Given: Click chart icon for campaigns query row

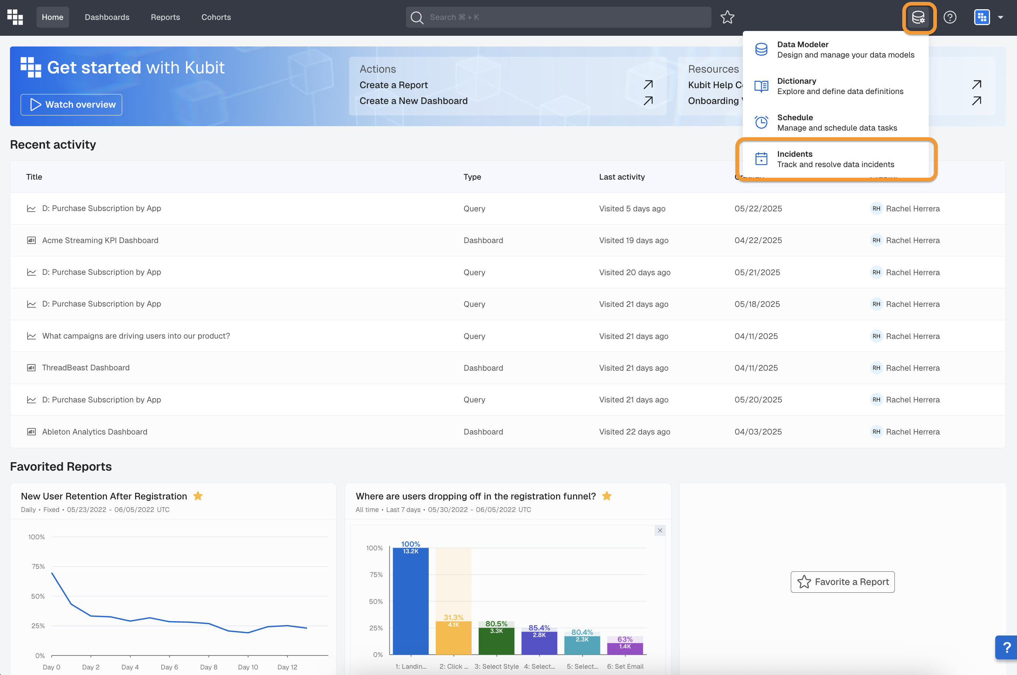Looking at the screenshot, I should 31,336.
